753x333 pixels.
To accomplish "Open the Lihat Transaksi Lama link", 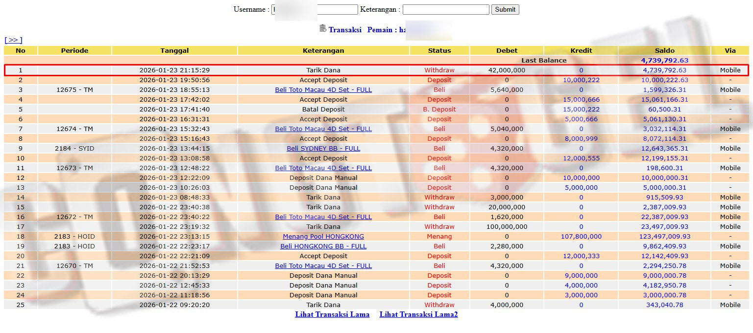I will click(332, 314).
